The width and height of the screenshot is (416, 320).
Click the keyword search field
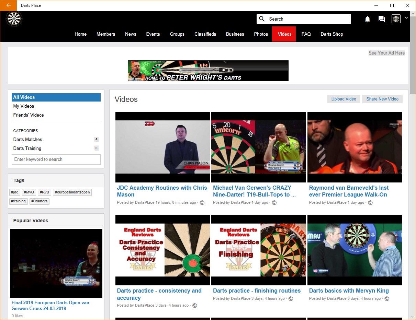click(x=56, y=159)
